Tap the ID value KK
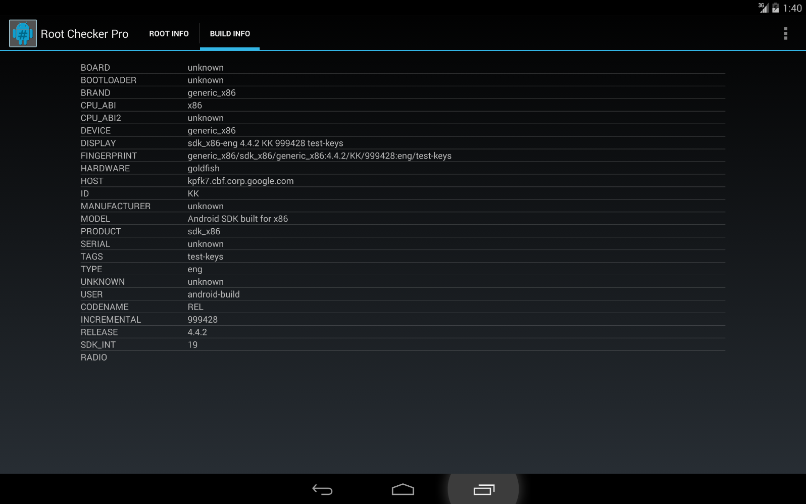 tap(193, 194)
